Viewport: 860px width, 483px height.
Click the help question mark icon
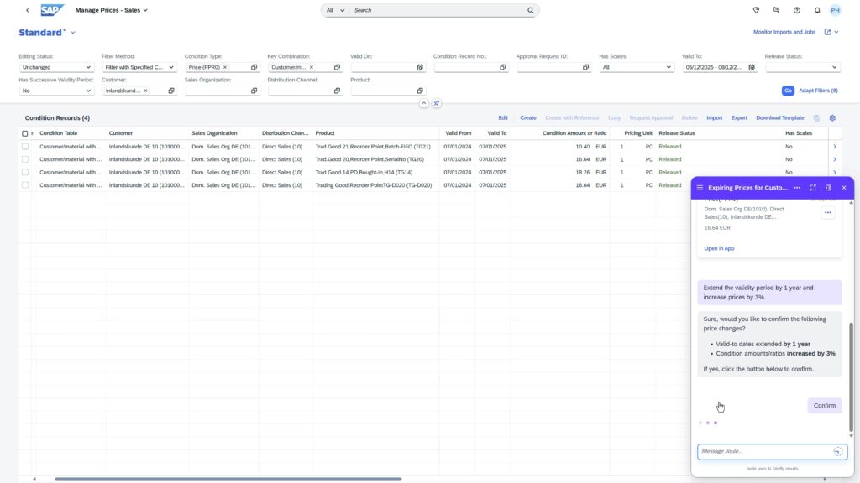click(x=796, y=10)
